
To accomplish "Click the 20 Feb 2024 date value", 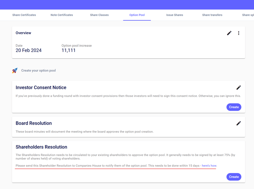I will pos(28,50).
